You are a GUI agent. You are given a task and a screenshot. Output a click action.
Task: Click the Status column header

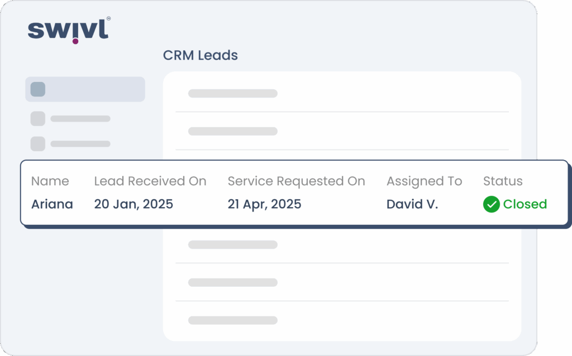(x=503, y=181)
